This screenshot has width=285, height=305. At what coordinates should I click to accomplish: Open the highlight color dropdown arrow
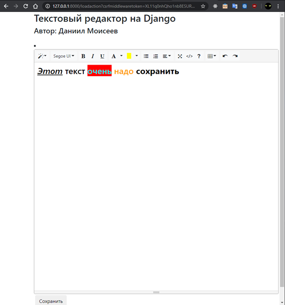point(137,56)
